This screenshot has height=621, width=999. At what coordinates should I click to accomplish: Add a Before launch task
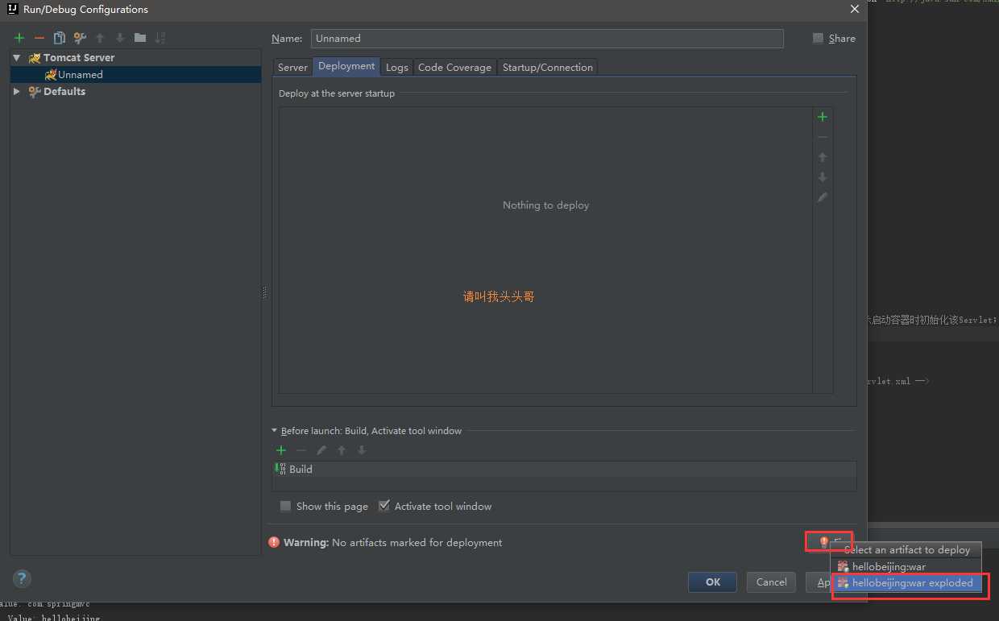(281, 450)
